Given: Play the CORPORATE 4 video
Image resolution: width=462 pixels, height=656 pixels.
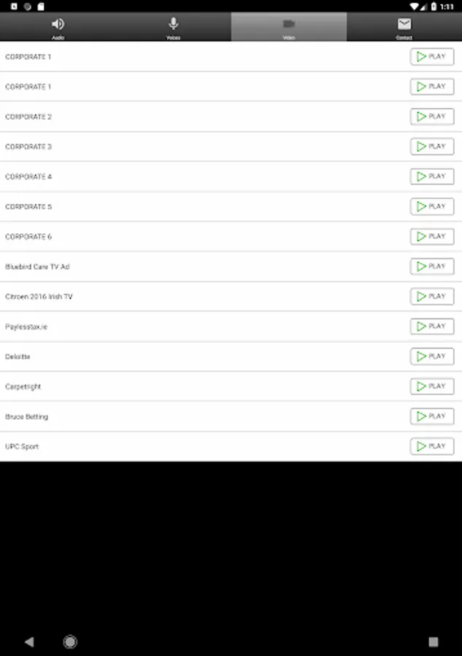Looking at the screenshot, I should (x=432, y=176).
